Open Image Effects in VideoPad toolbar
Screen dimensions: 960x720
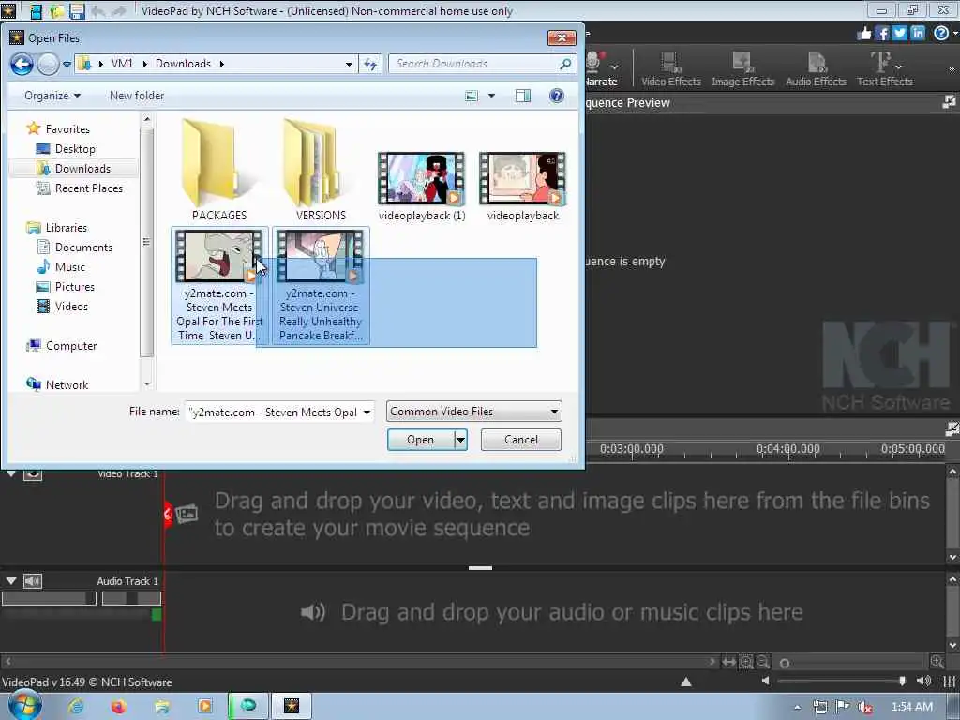pyautogui.click(x=742, y=69)
